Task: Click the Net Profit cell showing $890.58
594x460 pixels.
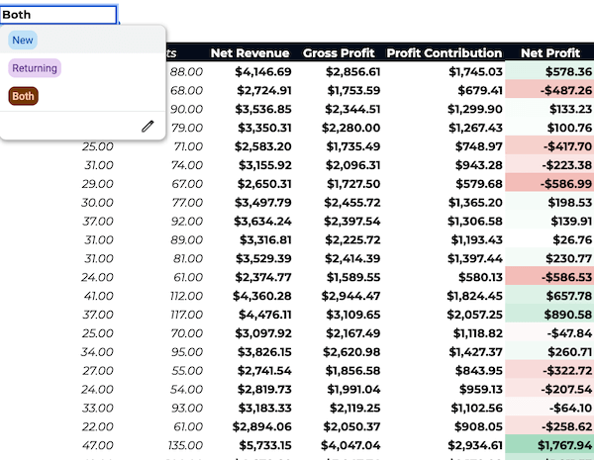Action: click(x=551, y=316)
